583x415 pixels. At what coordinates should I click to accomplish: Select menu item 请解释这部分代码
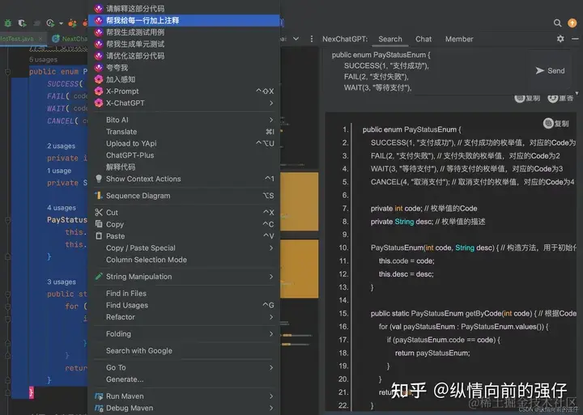(x=184, y=8)
